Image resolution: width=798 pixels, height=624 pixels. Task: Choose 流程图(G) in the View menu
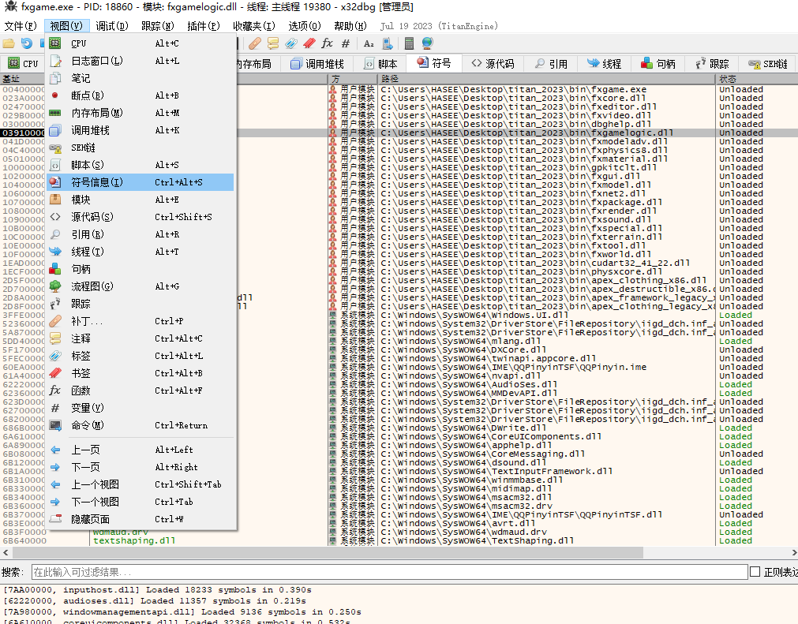[x=140, y=286]
